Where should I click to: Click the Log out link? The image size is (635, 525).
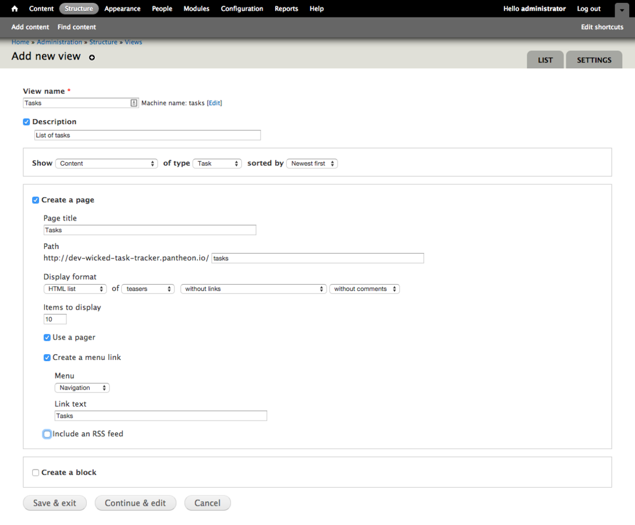[588, 9]
